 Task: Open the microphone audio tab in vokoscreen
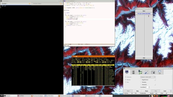133,72
